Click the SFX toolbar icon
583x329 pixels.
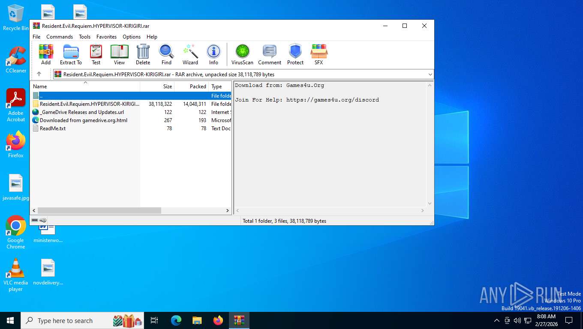pos(319,54)
